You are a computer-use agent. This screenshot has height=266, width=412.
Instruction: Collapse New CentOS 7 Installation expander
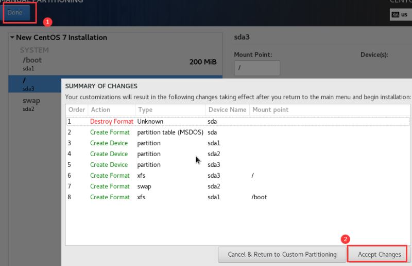click(x=12, y=37)
